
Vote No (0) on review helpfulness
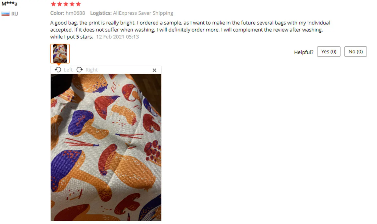(x=355, y=51)
